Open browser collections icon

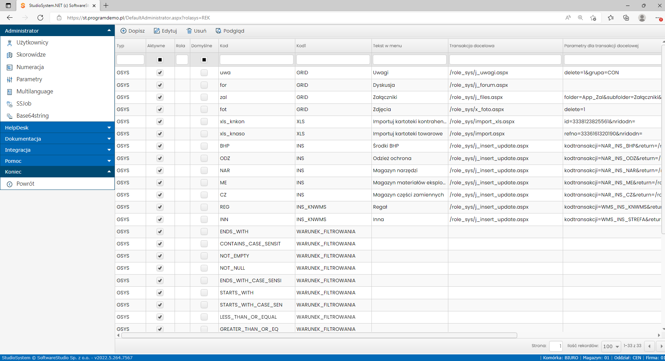click(626, 18)
